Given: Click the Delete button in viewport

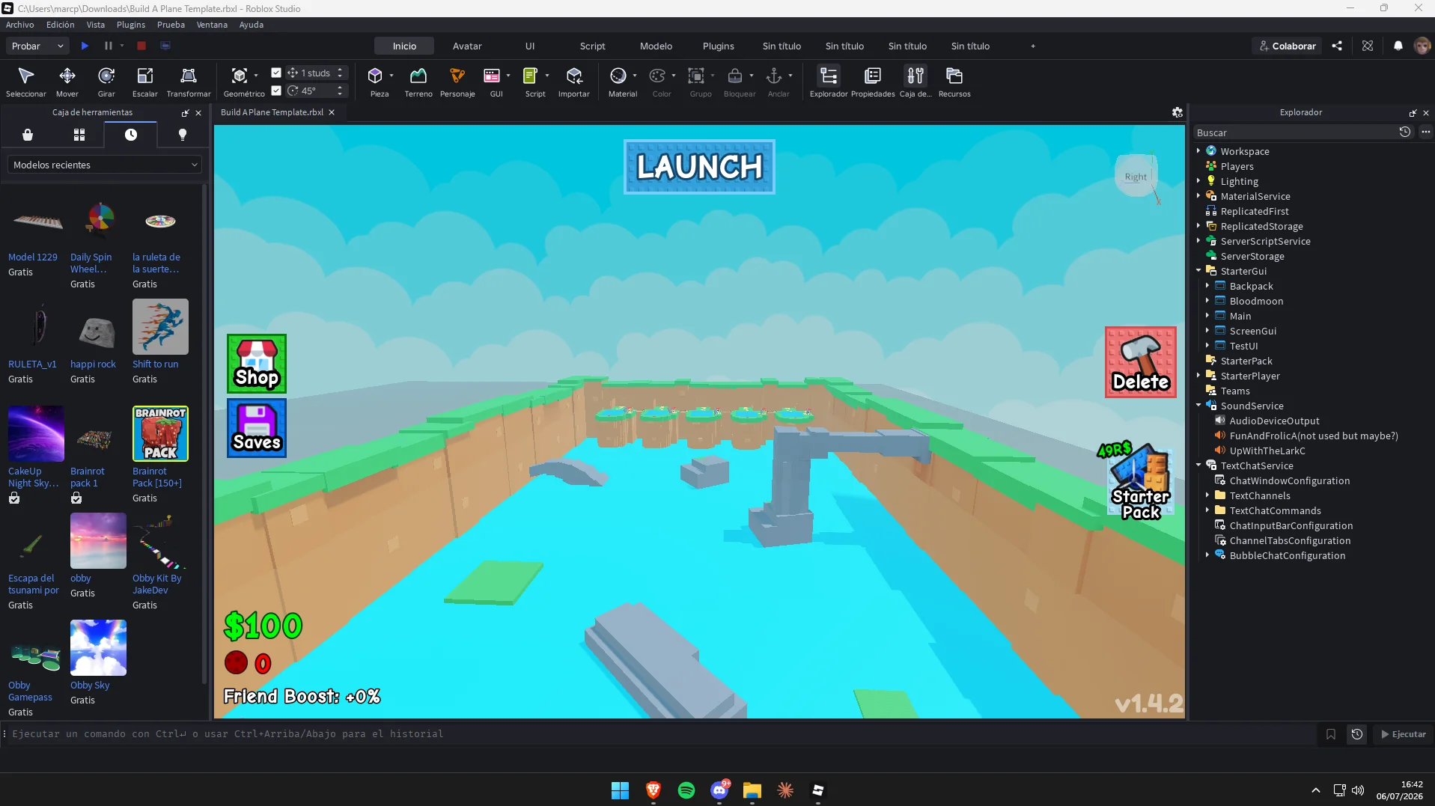Looking at the screenshot, I should [1141, 362].
